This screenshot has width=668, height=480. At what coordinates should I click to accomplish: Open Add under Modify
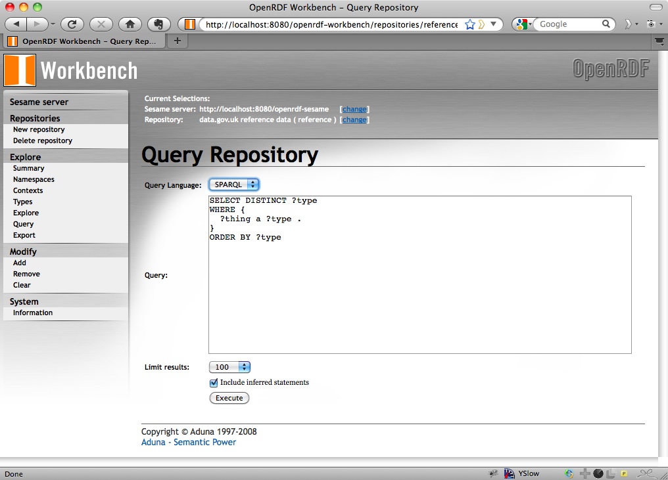(20, 263)
